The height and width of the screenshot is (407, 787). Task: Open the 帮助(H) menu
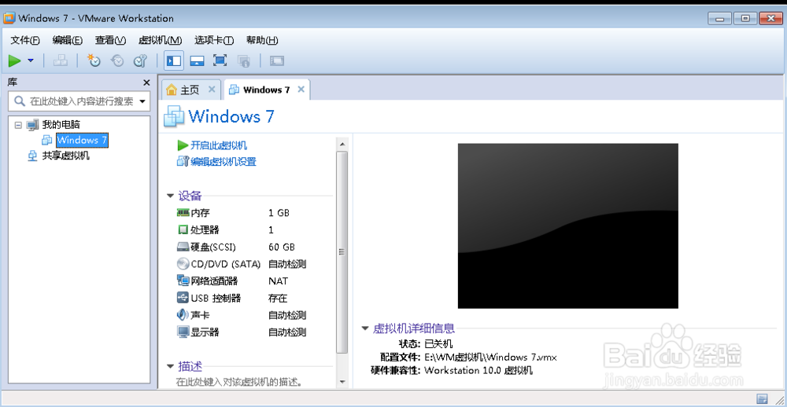click(x=262, y=40)
